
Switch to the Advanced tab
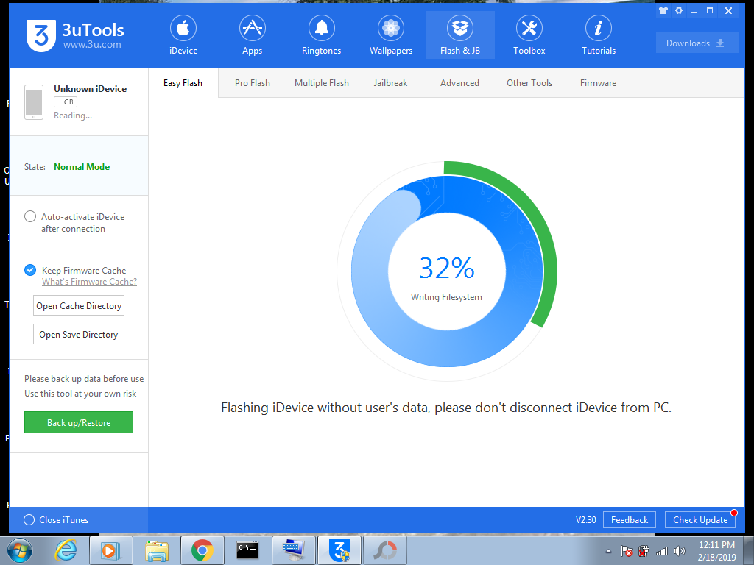click(x=459, y=83)
